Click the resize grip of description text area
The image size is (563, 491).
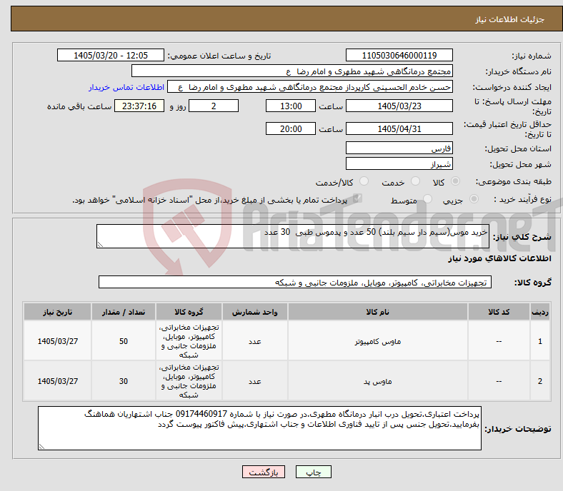tap(100, 245)
